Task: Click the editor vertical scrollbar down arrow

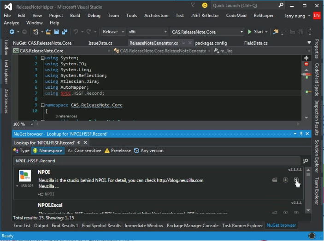Action: 306,118
